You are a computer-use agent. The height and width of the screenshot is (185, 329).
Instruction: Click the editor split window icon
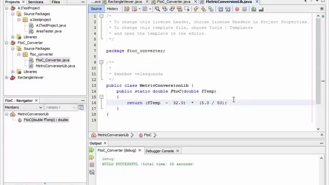[322, 9]
